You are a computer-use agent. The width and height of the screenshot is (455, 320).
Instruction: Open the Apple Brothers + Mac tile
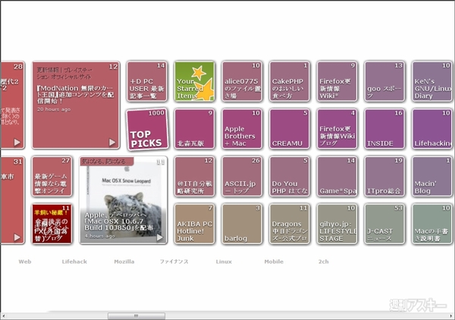[242, 129]
